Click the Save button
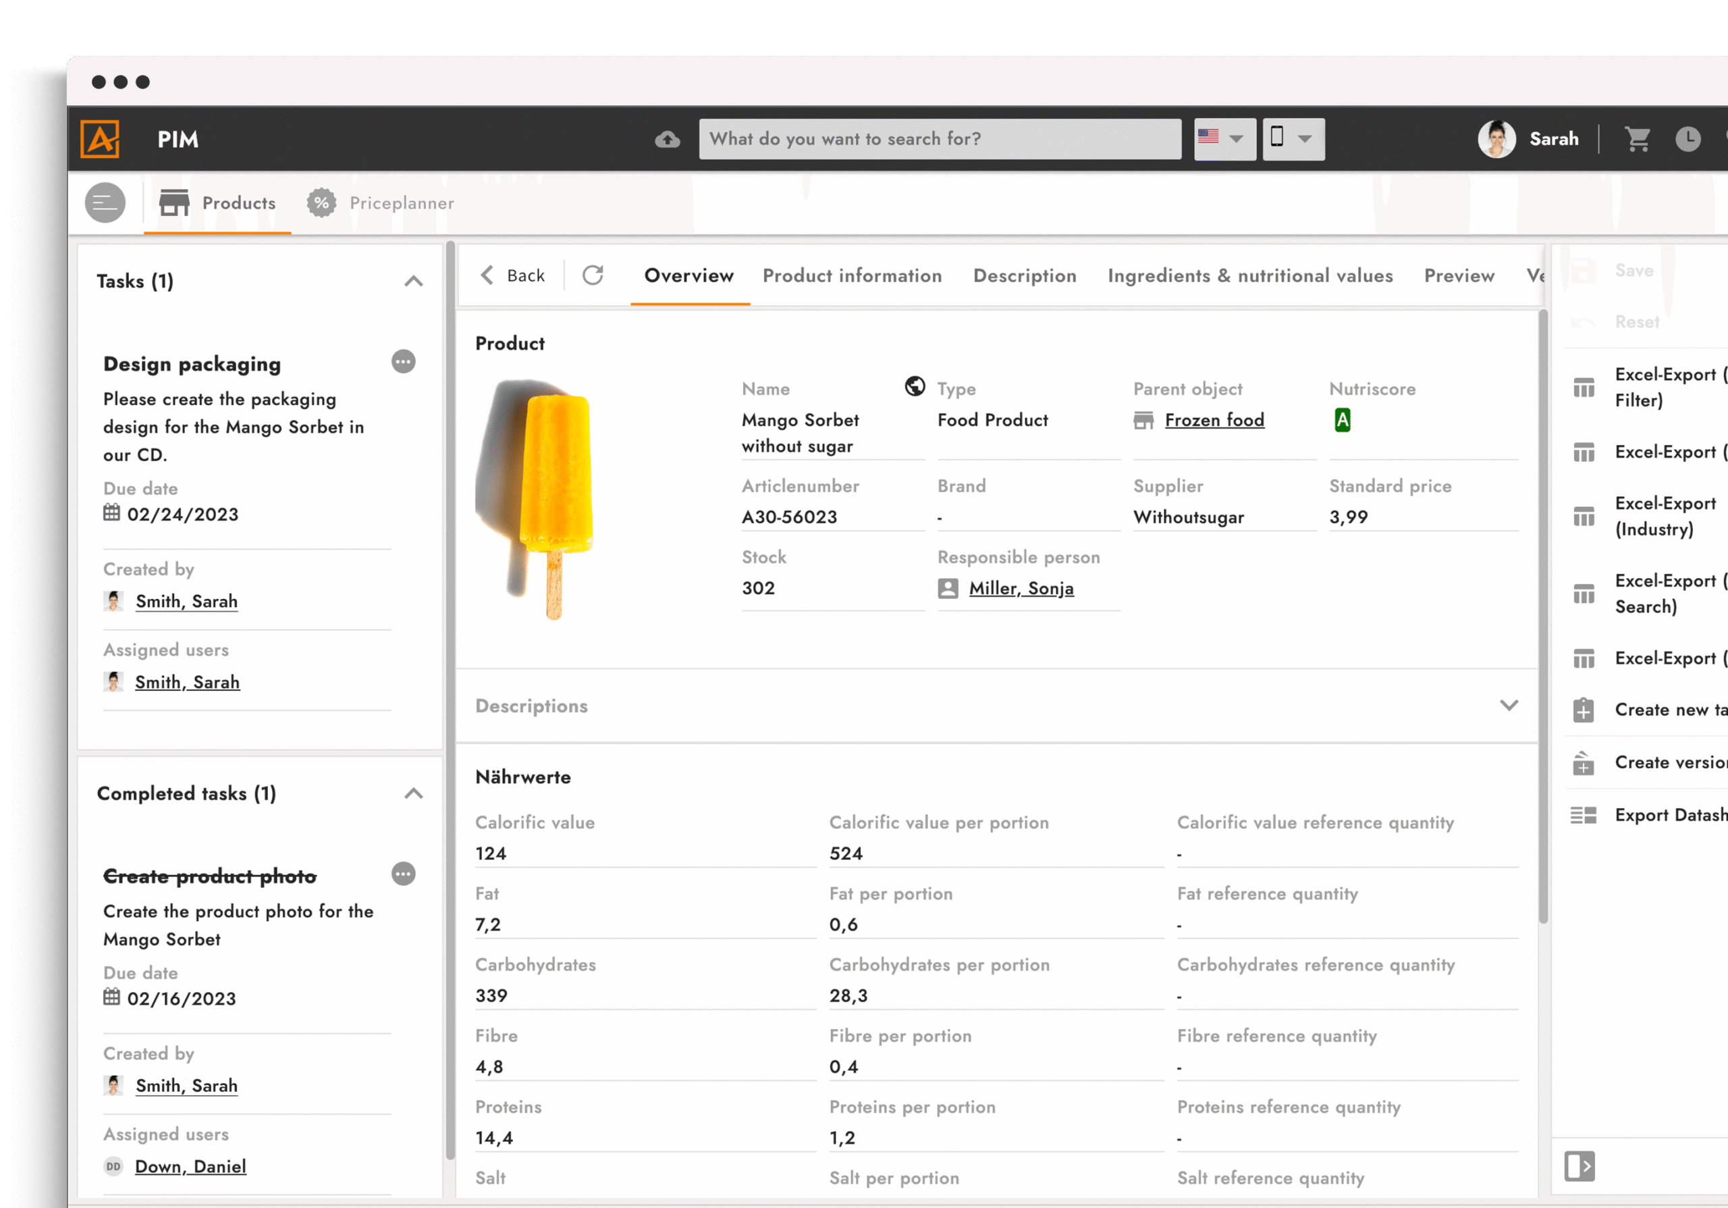Screen dimensions: 1728x1208 click(x=1633, y=271)
